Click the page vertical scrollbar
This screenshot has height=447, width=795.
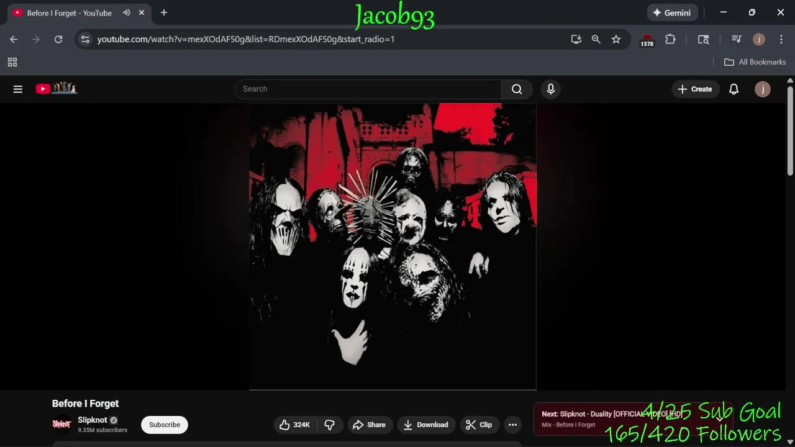coord(790,130)
